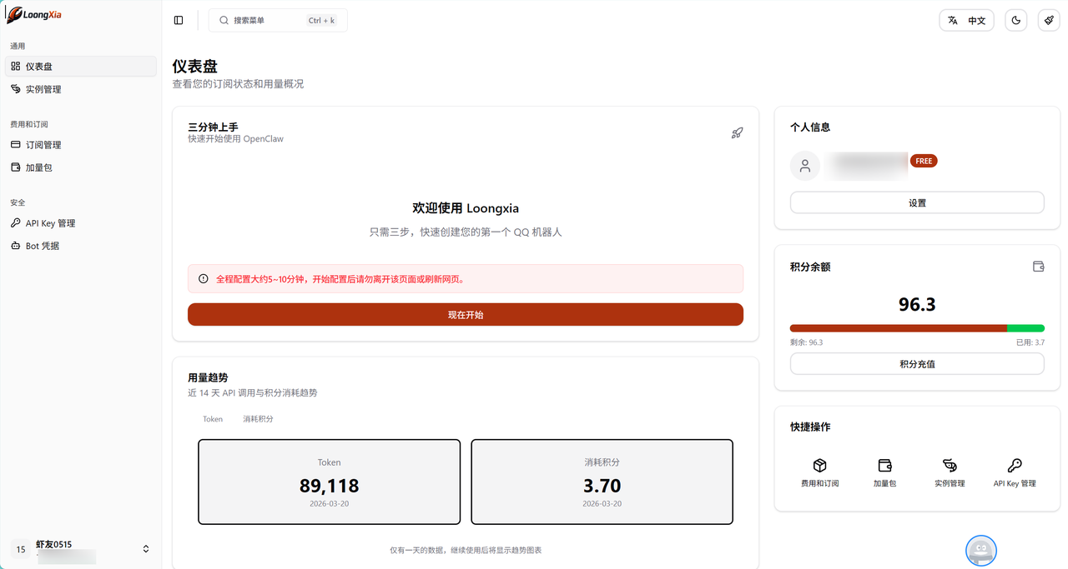Open Bot 凭据 in the sidebar

pos(81,246)
